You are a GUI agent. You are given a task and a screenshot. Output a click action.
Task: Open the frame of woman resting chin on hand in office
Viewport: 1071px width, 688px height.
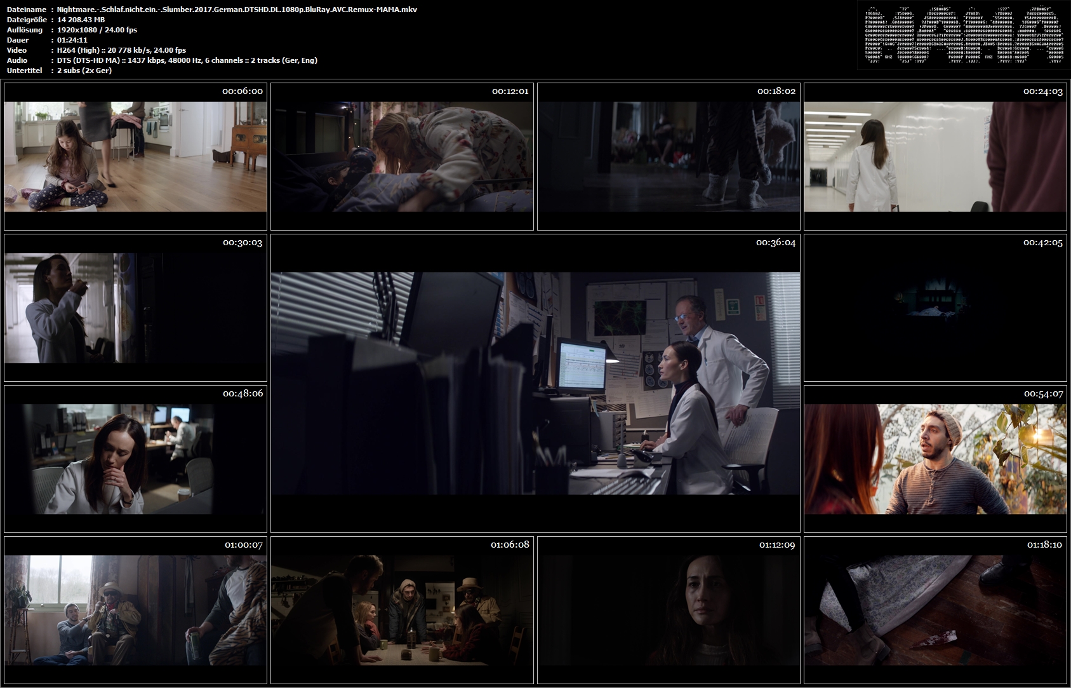point(135,459)
